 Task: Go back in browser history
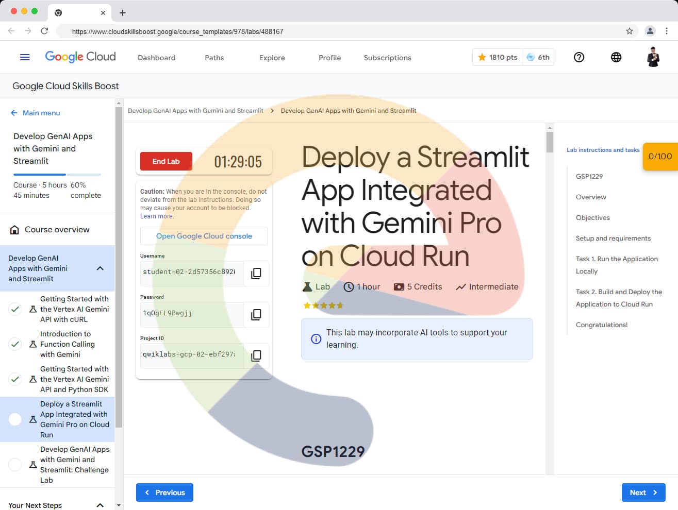[11, 31]
